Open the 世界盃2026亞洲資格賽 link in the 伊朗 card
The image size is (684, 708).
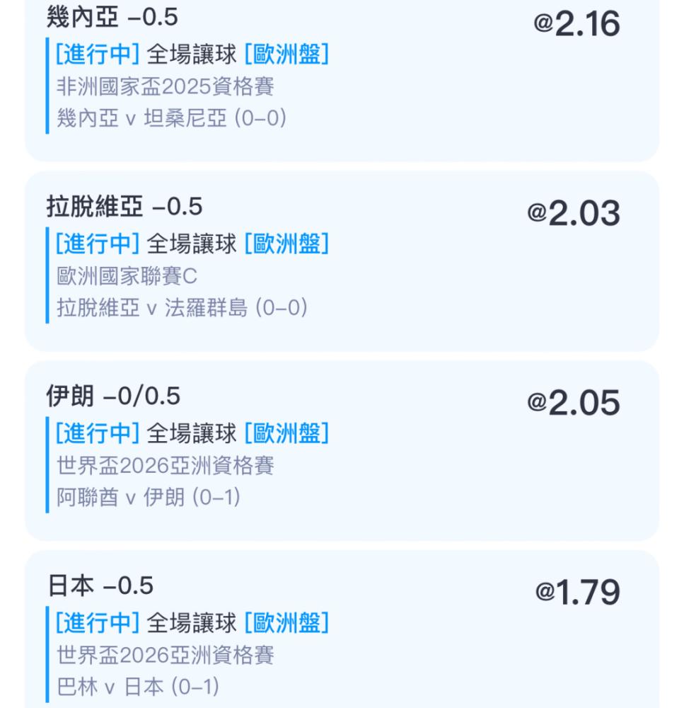[x=166, y=465]
